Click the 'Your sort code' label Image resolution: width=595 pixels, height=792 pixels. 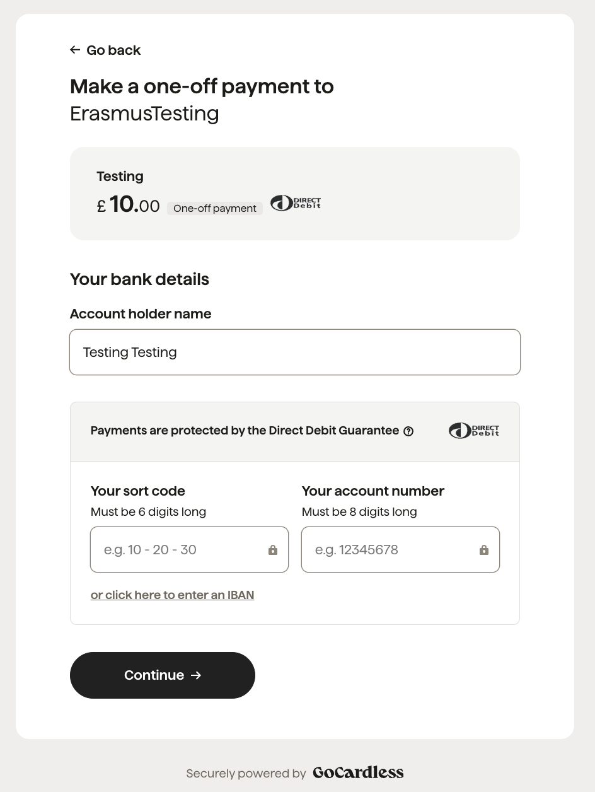(138, 491)
